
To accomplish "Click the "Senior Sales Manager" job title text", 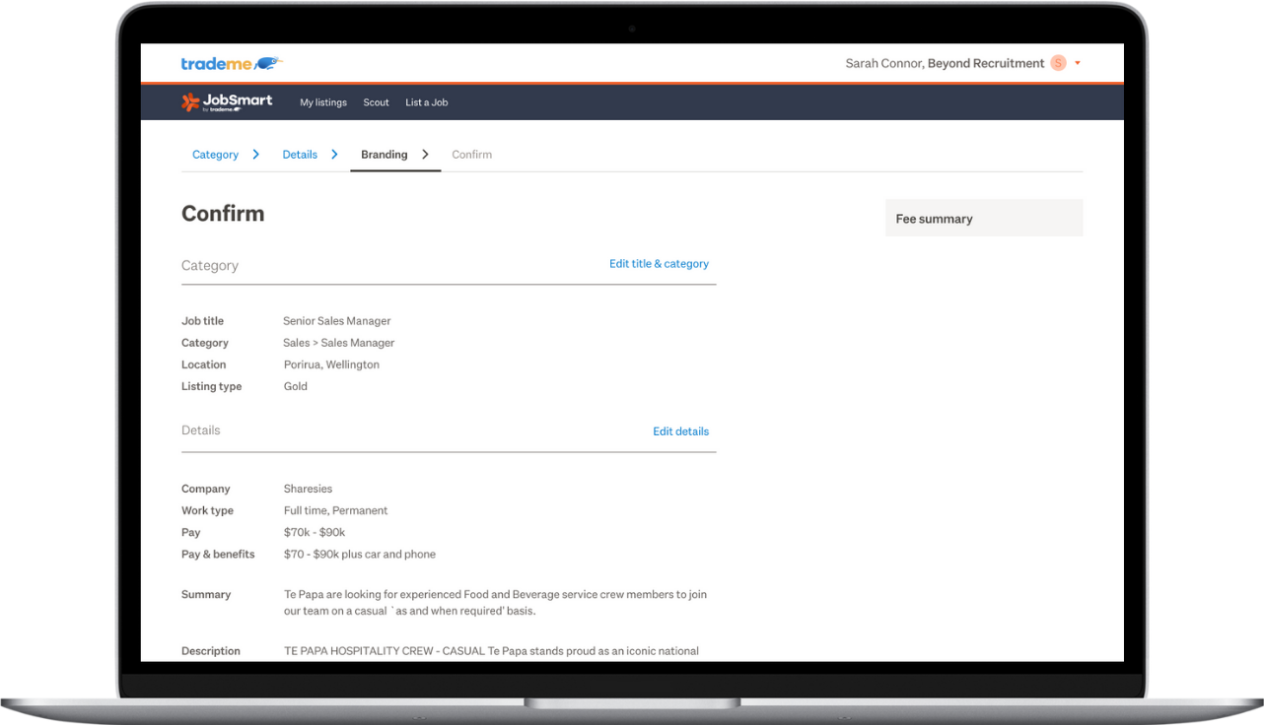I will (336, 320).
